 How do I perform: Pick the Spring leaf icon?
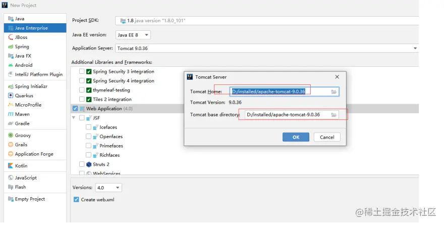11,47
